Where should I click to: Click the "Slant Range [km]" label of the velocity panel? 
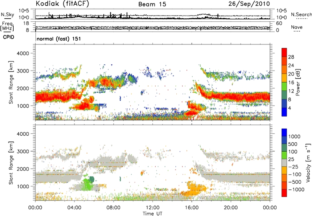(11, 163)
